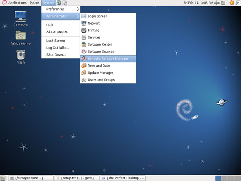
Task: Open the Applications menu
Action: click(18, 3)
